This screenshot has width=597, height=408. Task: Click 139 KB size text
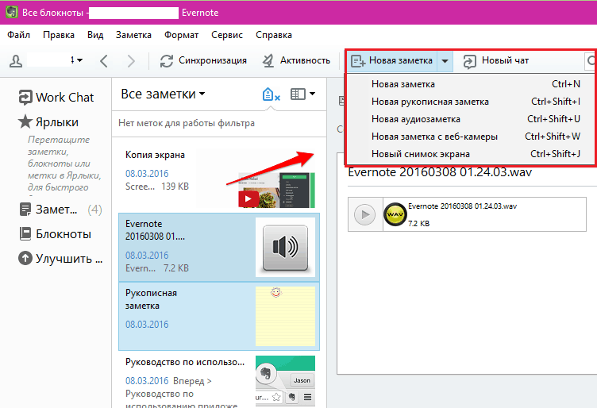(x=175, y=187)
